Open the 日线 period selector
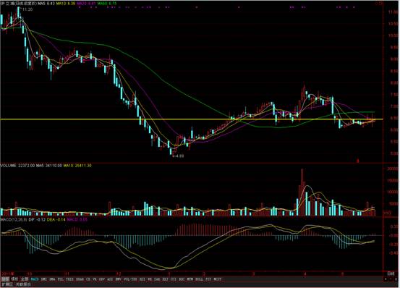Screen dimensions: 400x288 point(391,274)
